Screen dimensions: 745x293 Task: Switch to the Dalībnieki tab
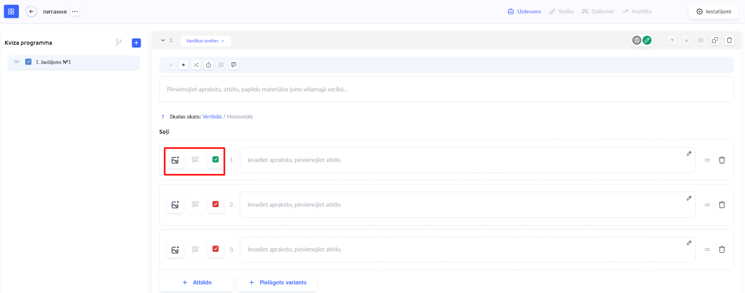tap(598, 12)
